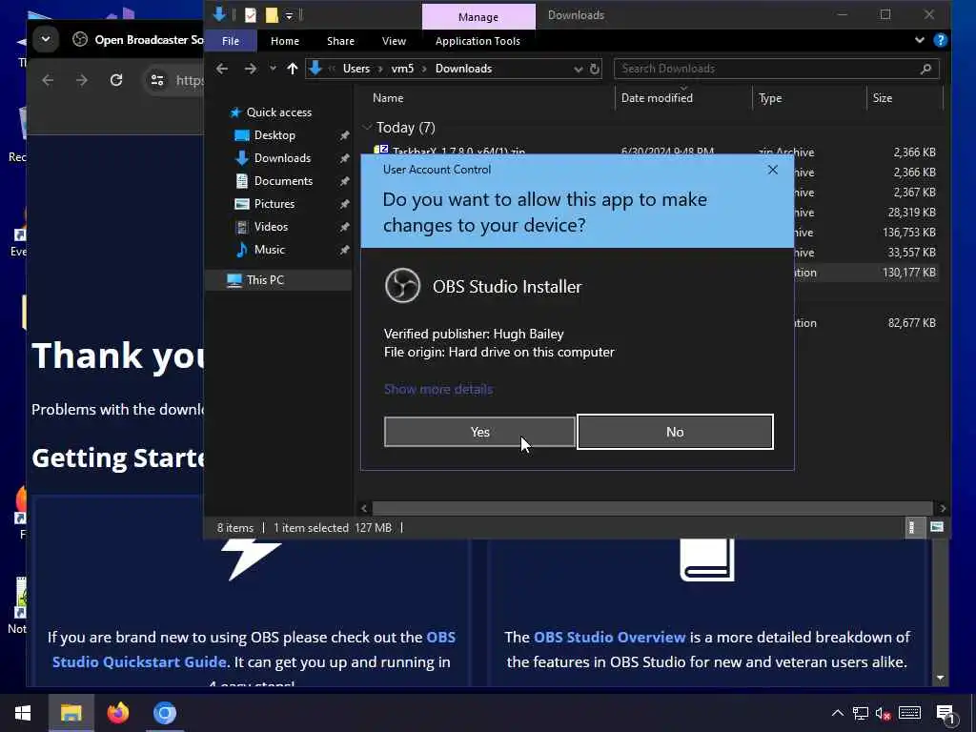Switch to details view icon in status bar
This screenshot has width=976, height=732.
click(x=912, y=528)
